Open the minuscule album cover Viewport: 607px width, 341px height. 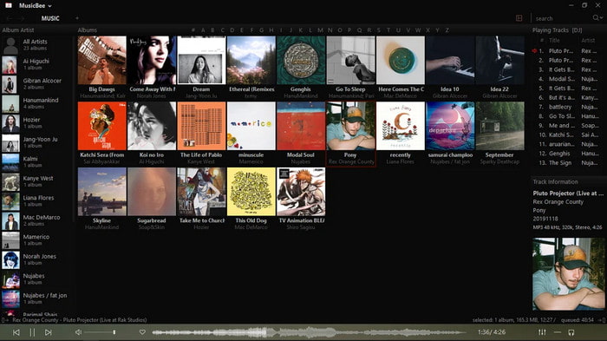click(251, 126)
